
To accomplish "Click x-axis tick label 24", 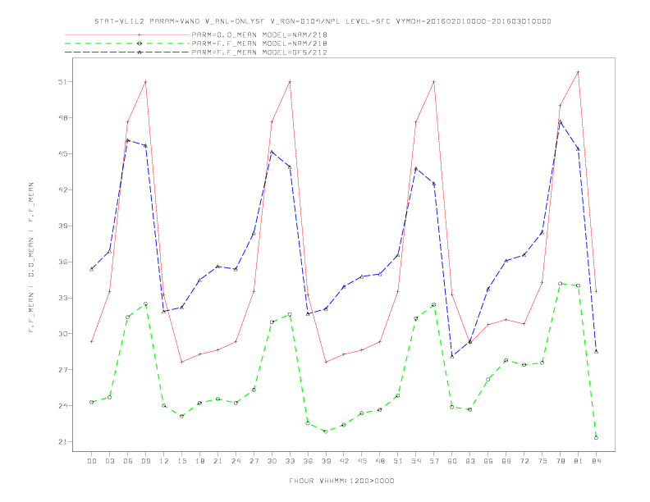I will pos(236,461).
